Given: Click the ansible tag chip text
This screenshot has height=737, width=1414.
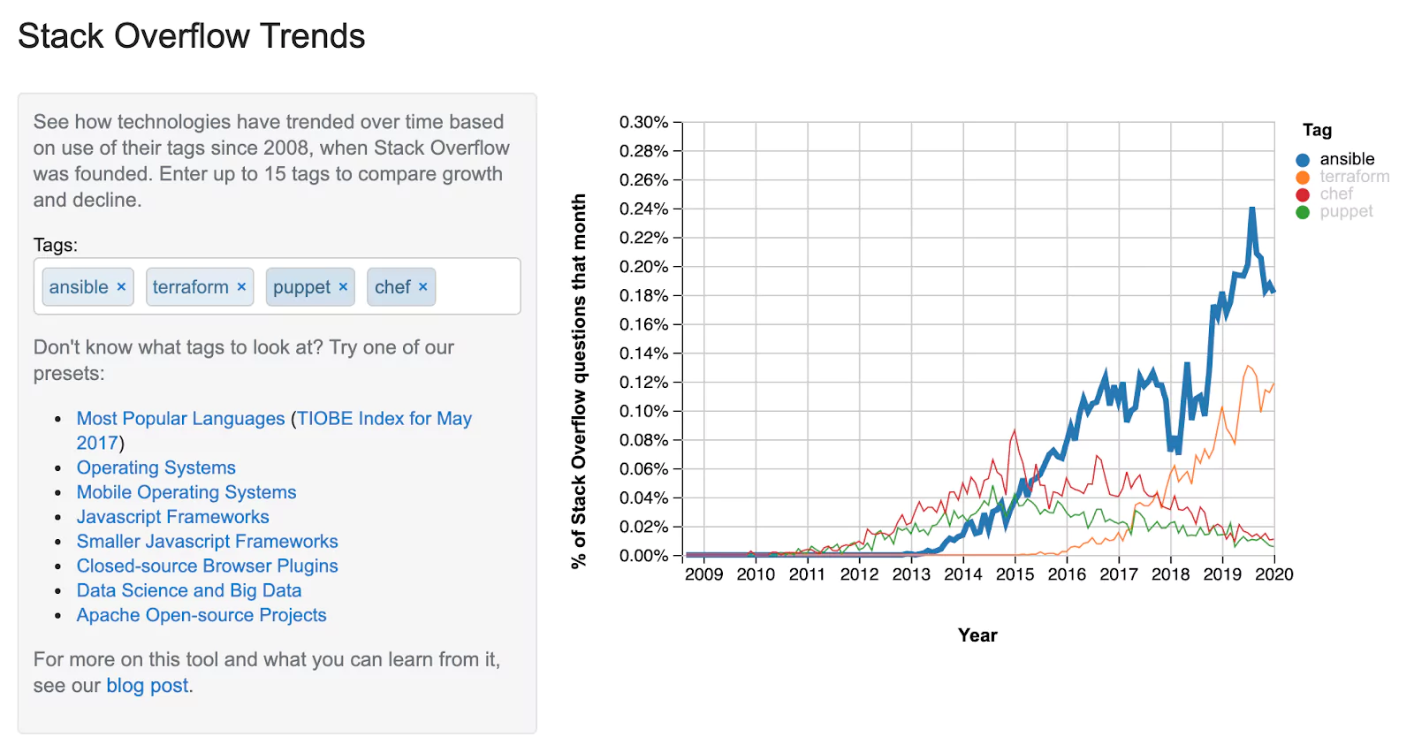Looking at the screenshot, I should click(79, 287).
